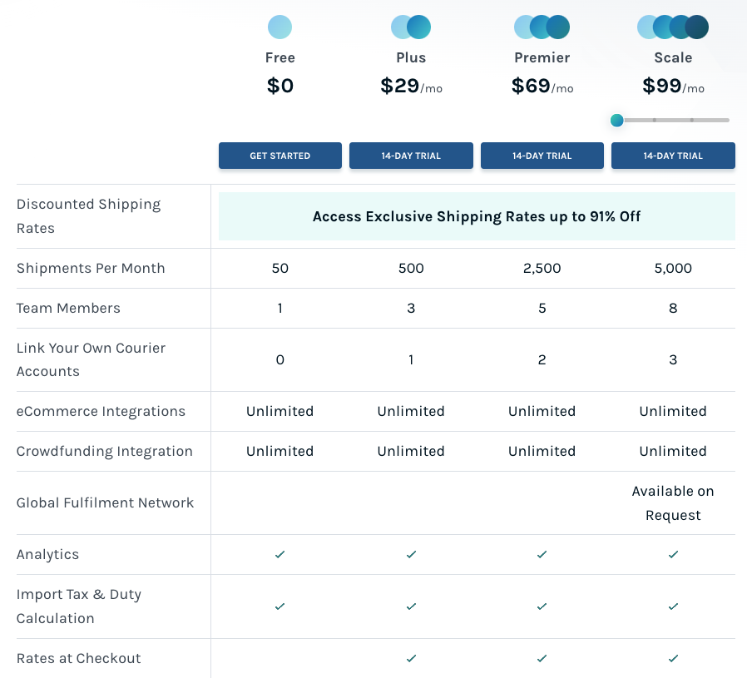Click Import Tax checkmark under Premier
This screenshot has width=747, height=678.
tap(542, 606)
